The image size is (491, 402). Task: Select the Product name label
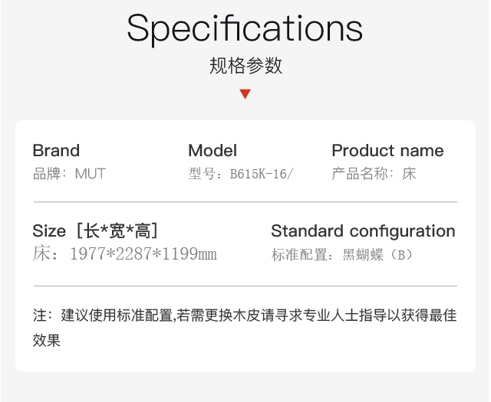pyautogui.click(x=387, y=150)
